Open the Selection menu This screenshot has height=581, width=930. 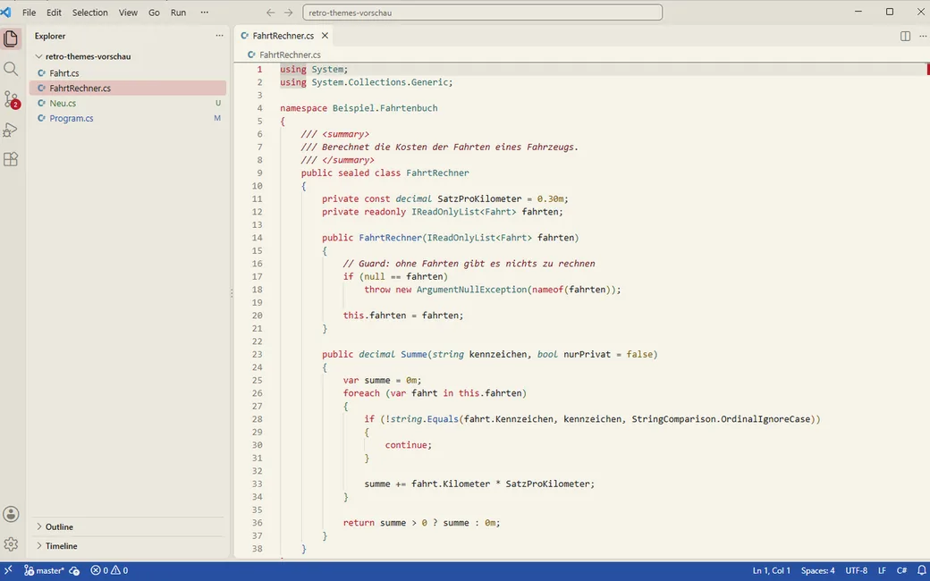click(90, 13)
